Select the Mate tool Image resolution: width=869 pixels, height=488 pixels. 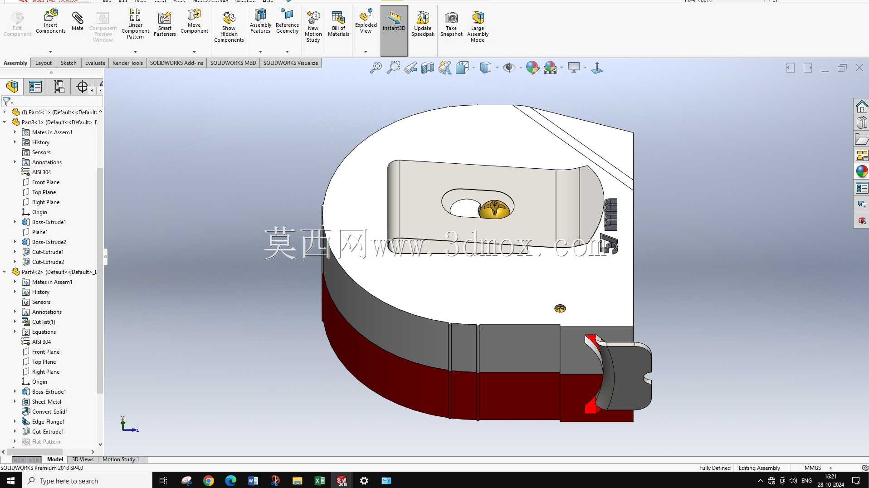click(78, 21)
